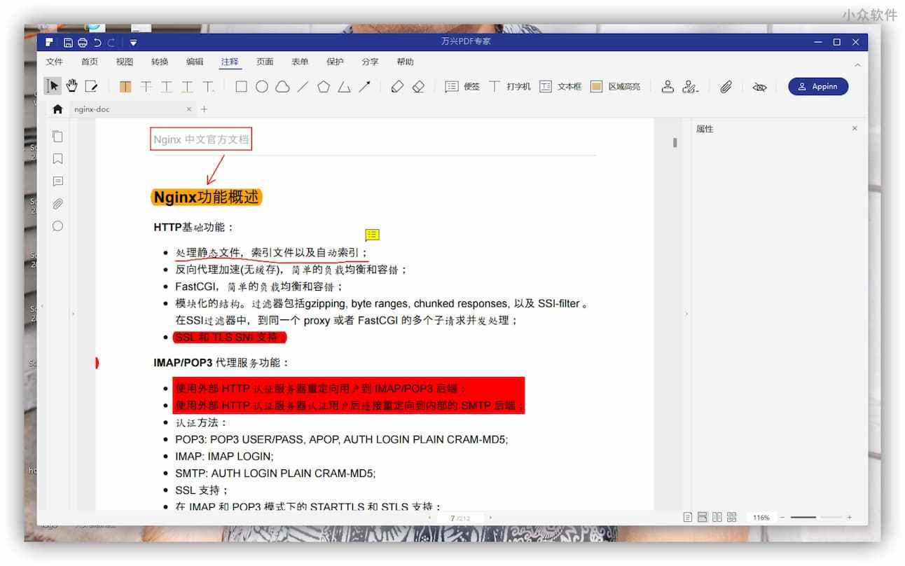The image size is (905, 566).
Task: Switch to continuous page view
Action: [x=703, y=518]
